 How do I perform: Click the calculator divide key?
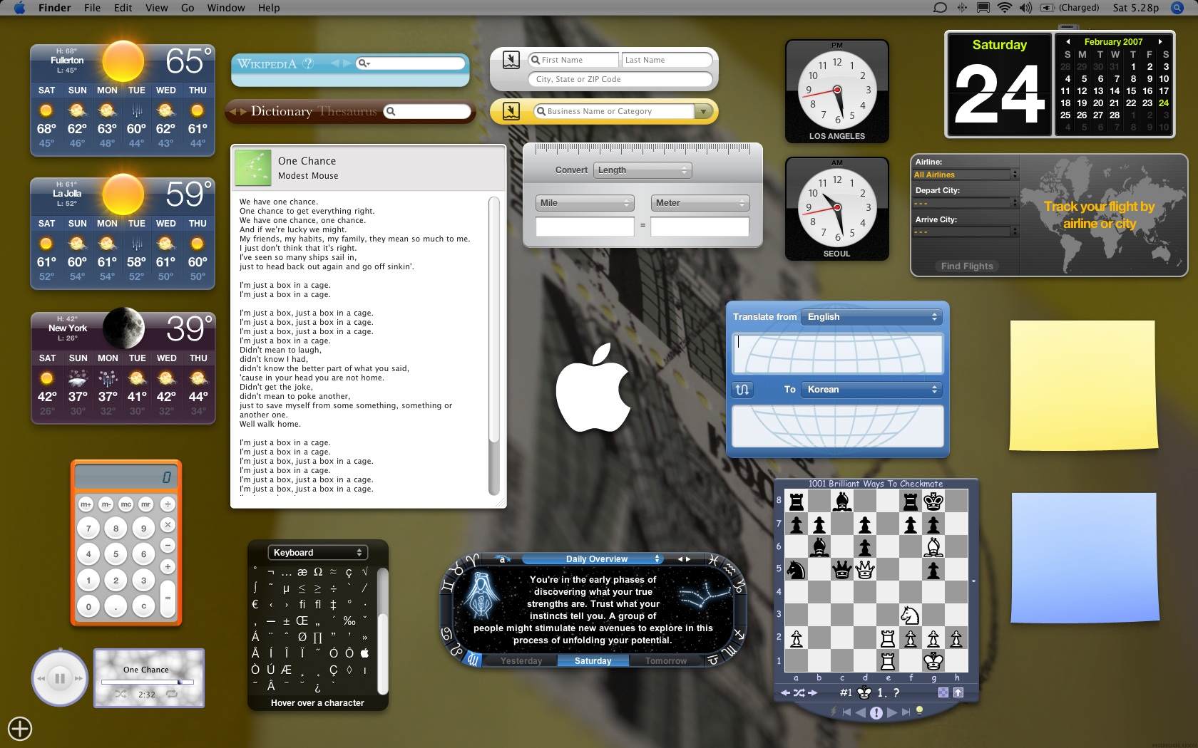(168, 504)
